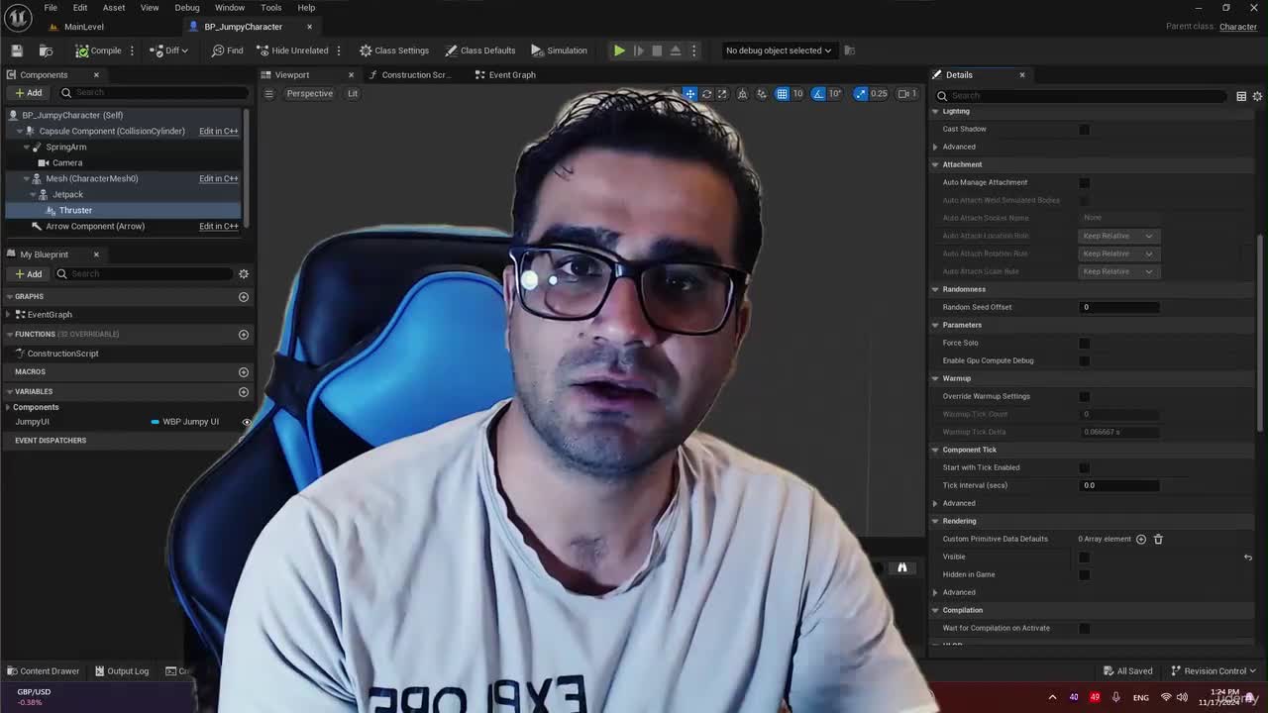Image resolution: width=1268 pixels, height=713 pixels.
Task: Open the Tools menu
Action: (270, 8)
